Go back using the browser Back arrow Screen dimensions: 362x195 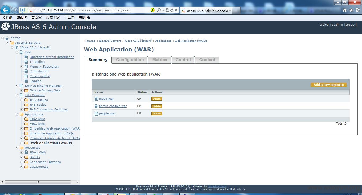coord(5,10)
